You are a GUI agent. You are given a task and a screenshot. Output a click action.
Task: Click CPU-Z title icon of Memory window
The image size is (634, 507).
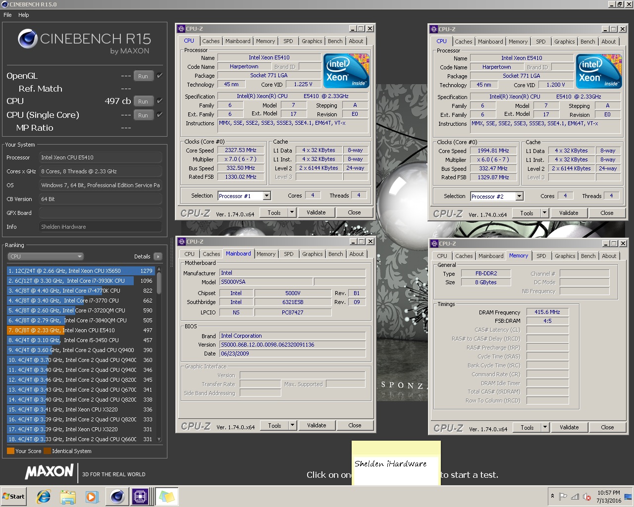434,244
